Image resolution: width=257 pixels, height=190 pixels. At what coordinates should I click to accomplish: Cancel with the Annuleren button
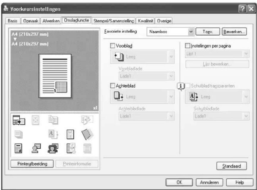(x=209, y=182)
